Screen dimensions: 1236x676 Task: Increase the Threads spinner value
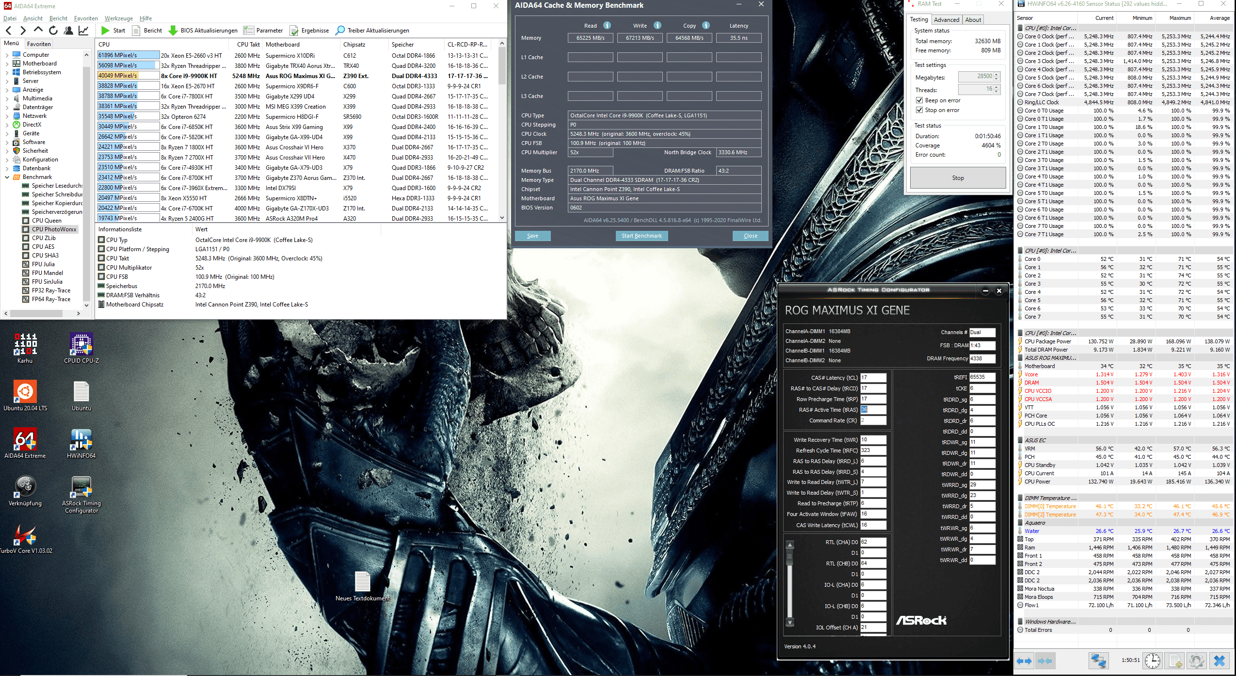[x=996, y=87]
